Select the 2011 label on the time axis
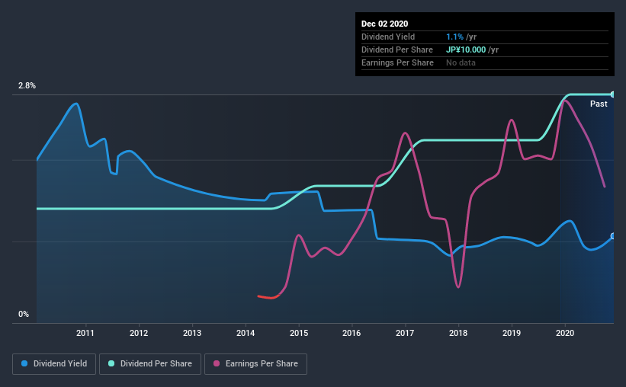The height and width of the screenshot is (387, 626). pos(85,333)
